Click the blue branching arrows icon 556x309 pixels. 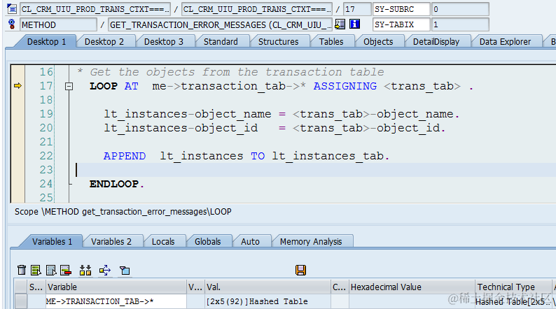105,271
